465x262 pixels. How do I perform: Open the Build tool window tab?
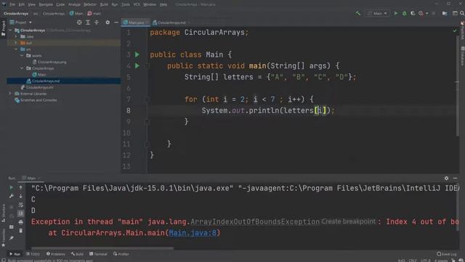tap(78, 254)
